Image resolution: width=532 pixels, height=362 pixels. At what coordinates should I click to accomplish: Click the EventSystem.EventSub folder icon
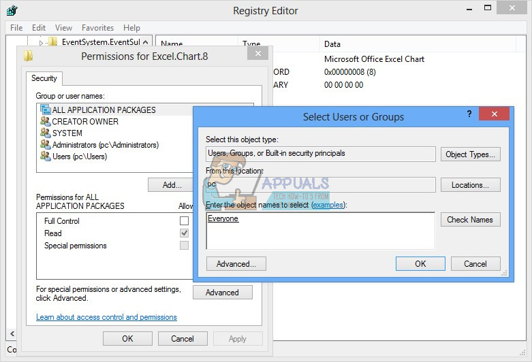53,43
